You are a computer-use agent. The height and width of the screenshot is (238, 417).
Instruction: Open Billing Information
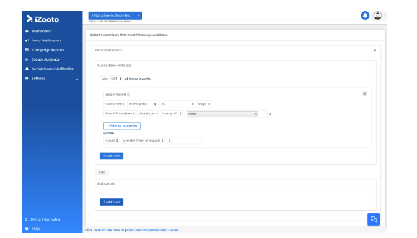pos(46,219)
